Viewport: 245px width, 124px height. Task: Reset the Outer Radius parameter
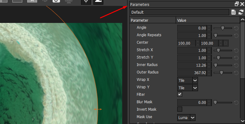tap(236, 73)
